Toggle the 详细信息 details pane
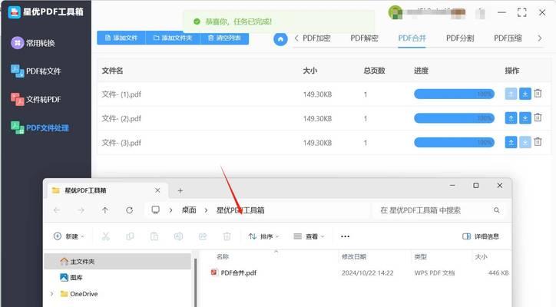The width and height of the screenshot is (556, 307). (x=481, y=236)
